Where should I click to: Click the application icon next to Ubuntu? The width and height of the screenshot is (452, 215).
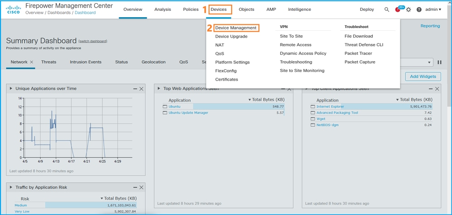point(165,107)
